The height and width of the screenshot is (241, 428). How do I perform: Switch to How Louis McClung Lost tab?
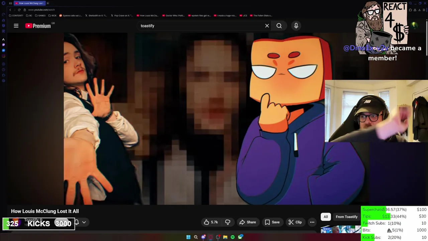pyautogui.click(x=29, y=3)
